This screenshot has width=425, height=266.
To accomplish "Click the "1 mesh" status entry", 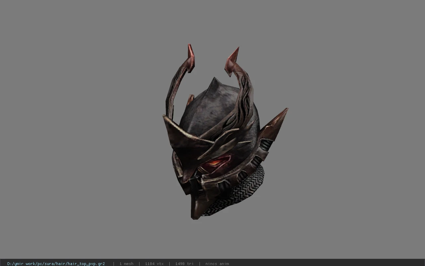I will [x=126, y=264].
